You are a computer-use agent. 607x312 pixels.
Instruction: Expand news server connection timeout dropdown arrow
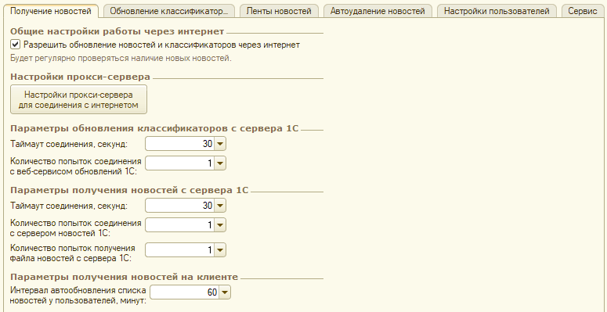click(220, 206)
